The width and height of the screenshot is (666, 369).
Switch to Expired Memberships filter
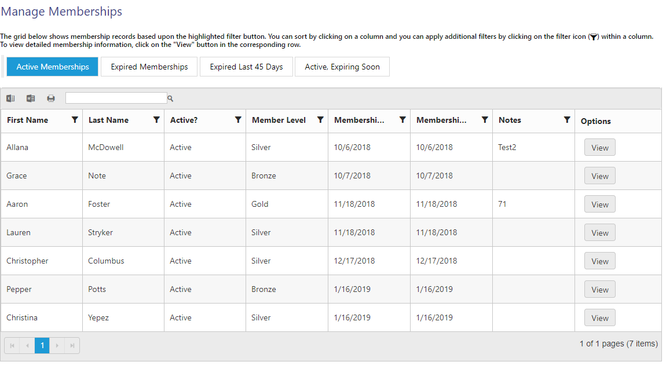149,67
